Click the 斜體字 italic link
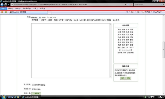The height and width of the screenshot is (99, 165). pos(50,20)
